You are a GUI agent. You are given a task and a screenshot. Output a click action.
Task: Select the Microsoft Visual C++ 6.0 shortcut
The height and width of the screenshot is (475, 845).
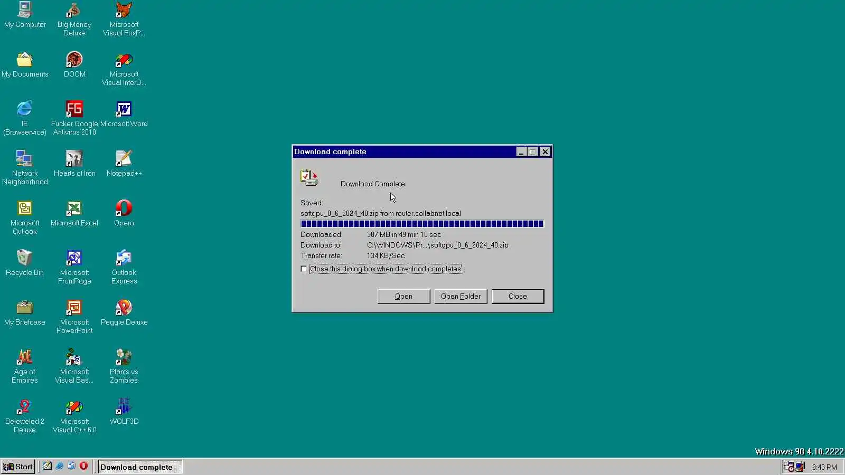(74, 415)
